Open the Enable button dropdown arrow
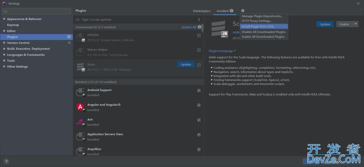This screenshot has height=167, width=364. point(356,24)
